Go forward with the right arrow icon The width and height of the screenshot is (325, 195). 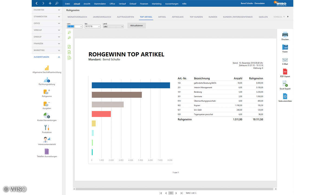point(43,3)
